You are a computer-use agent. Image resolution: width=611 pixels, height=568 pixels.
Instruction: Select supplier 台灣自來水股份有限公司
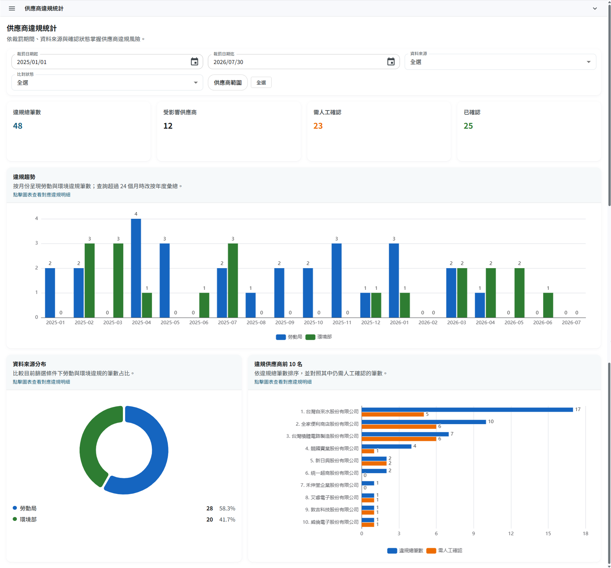coord(329,411)
